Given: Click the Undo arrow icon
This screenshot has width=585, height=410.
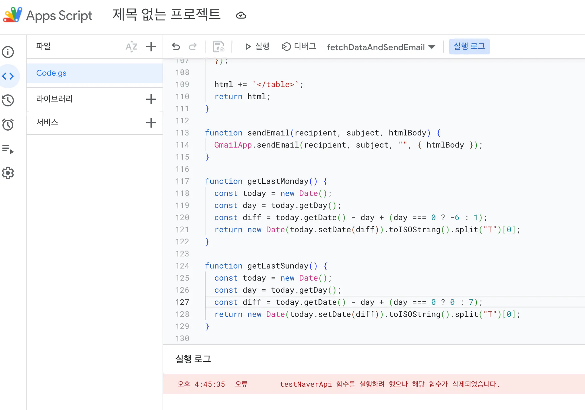Looking at the screenshot, I should coord(176,47).
